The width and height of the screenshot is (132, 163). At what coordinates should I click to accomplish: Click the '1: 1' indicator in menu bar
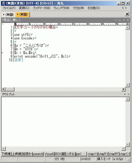(x=124, y=8)
